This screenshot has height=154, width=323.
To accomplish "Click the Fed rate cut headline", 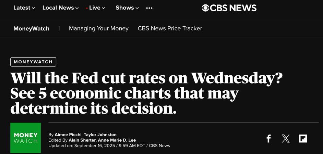I will tap(146, 93).
